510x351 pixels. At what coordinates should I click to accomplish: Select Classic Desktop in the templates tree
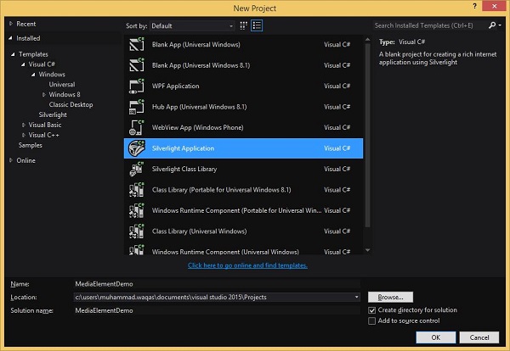pos(71,104)
